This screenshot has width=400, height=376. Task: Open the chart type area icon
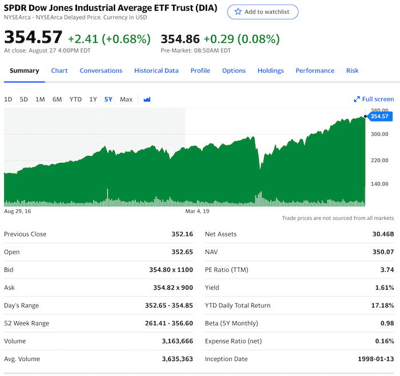click(x=147, y=99)
